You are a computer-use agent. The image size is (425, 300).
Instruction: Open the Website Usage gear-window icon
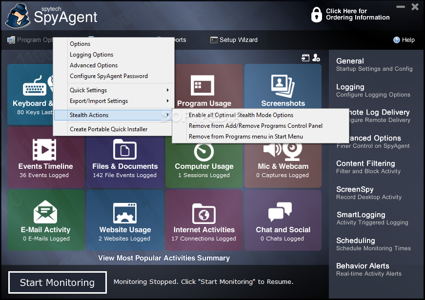click(125, 213)
